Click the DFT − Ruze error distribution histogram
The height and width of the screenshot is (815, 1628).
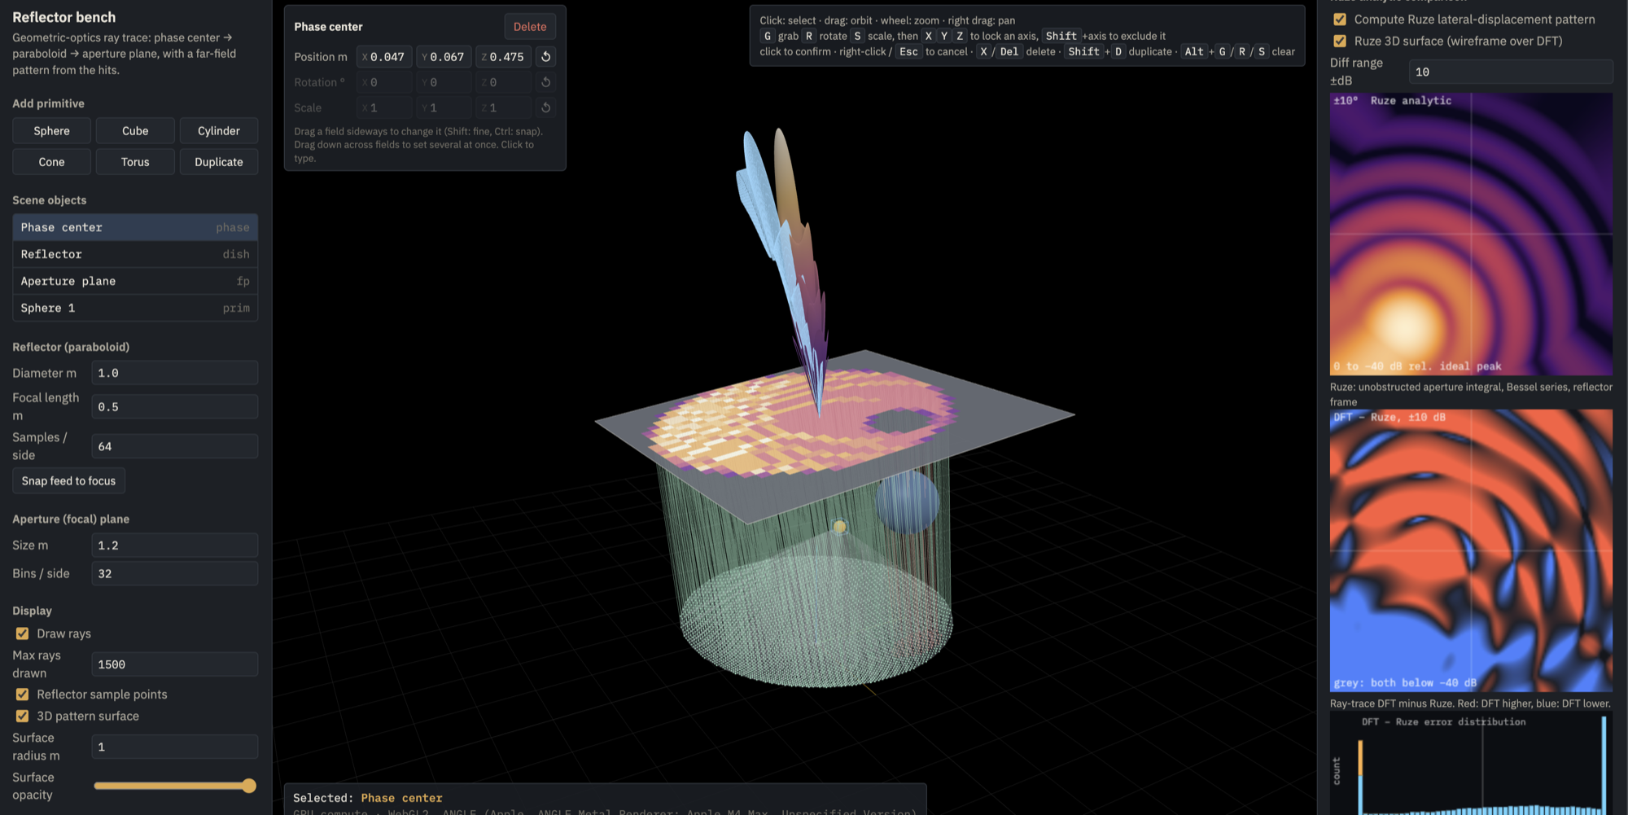(x=1471, y=764)
